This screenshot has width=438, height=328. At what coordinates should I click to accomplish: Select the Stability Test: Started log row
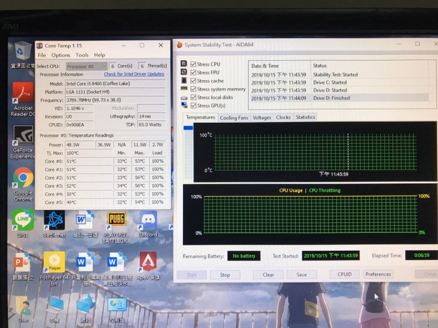coord(339,75)
